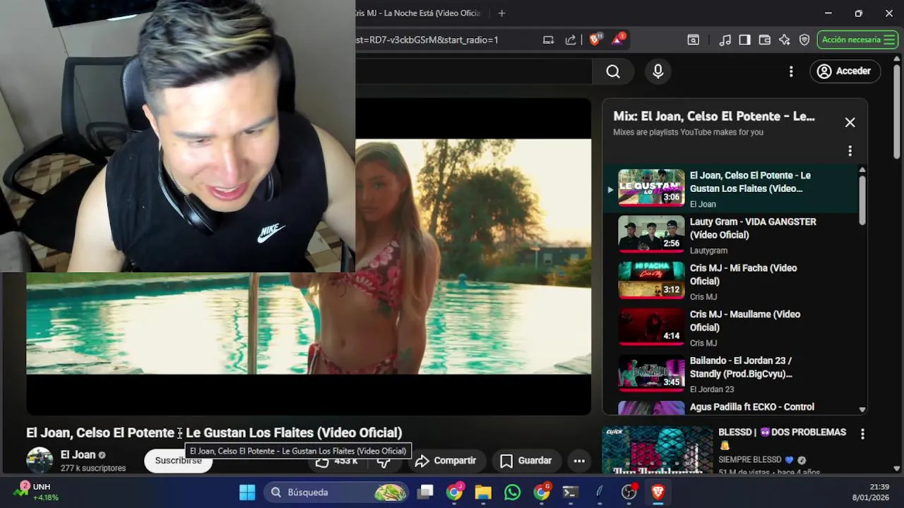Click the Compartir share button
The image size is (904, 508).
point(446,461)
